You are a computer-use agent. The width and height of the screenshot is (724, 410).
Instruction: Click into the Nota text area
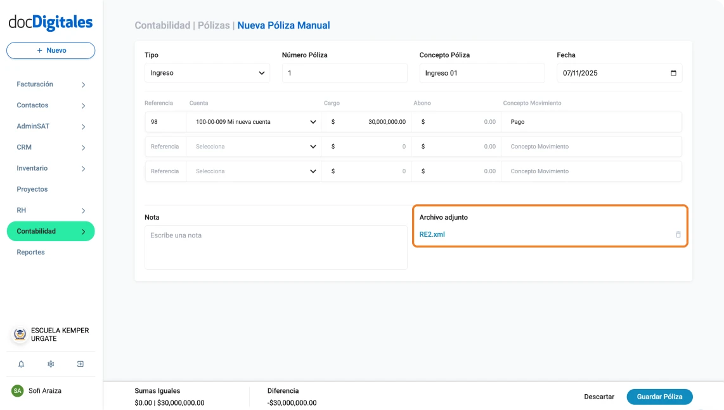tap(276, 248)
